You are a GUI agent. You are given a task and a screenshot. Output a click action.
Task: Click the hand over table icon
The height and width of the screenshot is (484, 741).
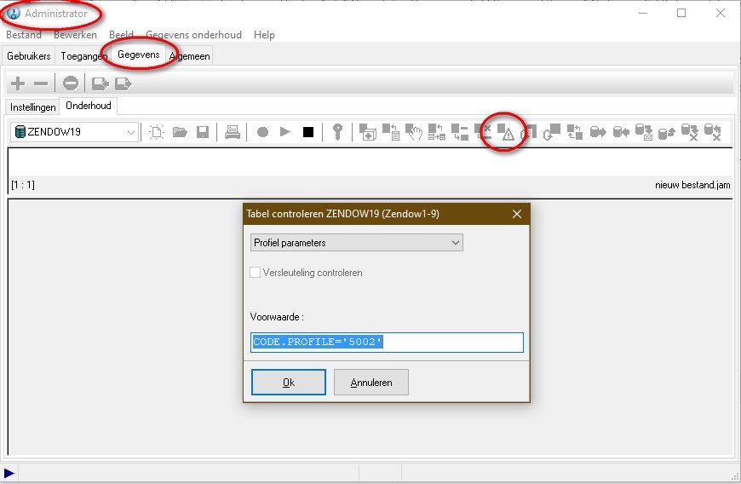tap(413, 132)
